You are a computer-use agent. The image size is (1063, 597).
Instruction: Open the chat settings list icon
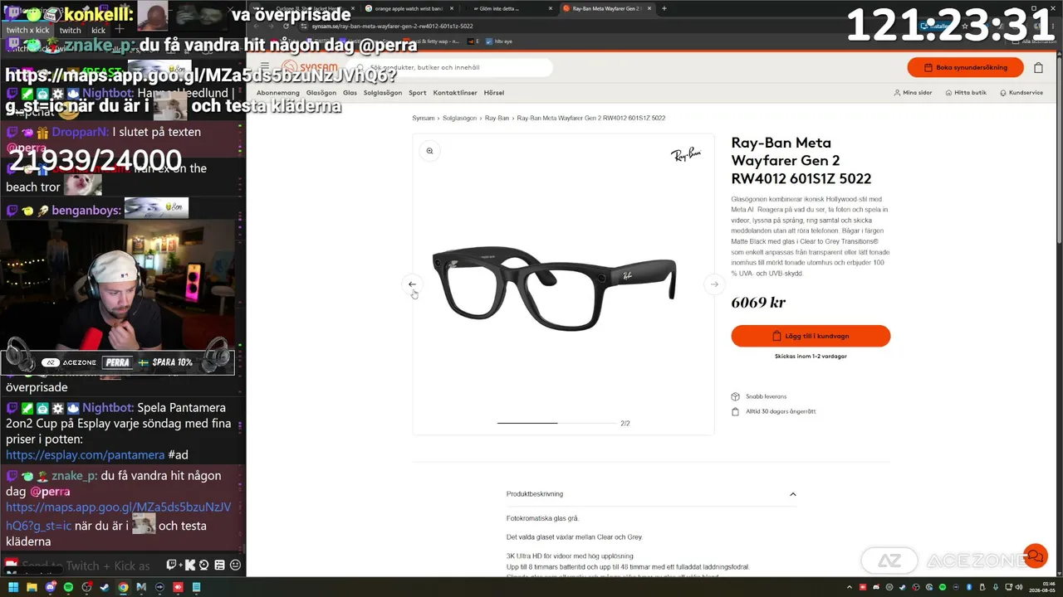(x=219, y=565)
